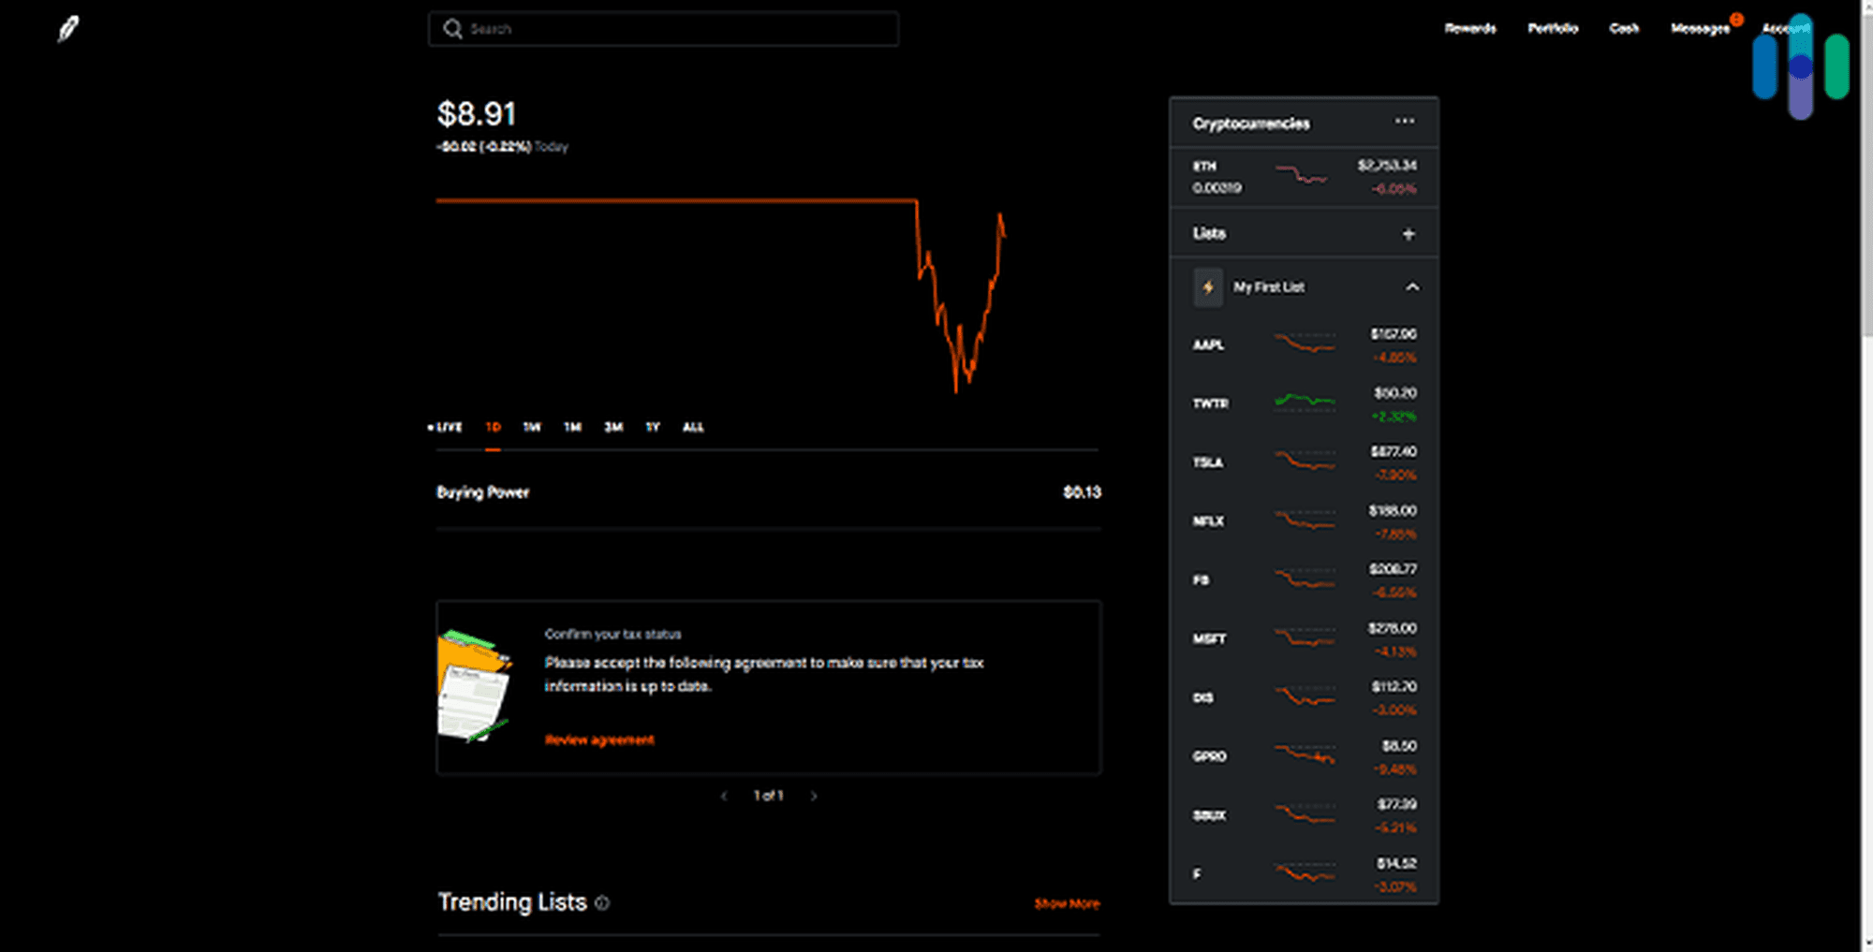
Task: Click the Robinhood feather logo
Action: point(68,29)
